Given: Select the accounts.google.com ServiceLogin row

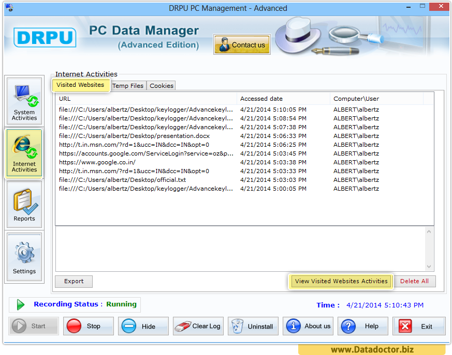Looking at the screenshot, I should [x=244, y=153].
